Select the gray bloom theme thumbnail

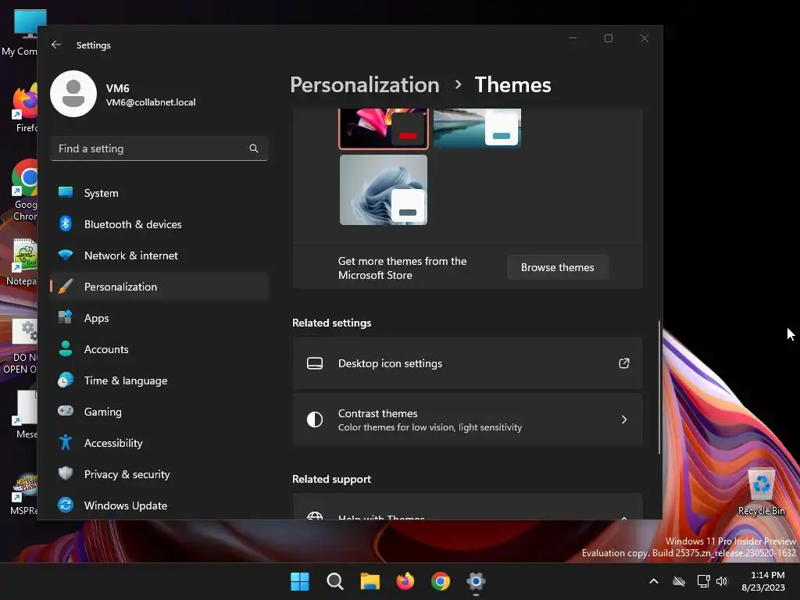coord(384,190)
